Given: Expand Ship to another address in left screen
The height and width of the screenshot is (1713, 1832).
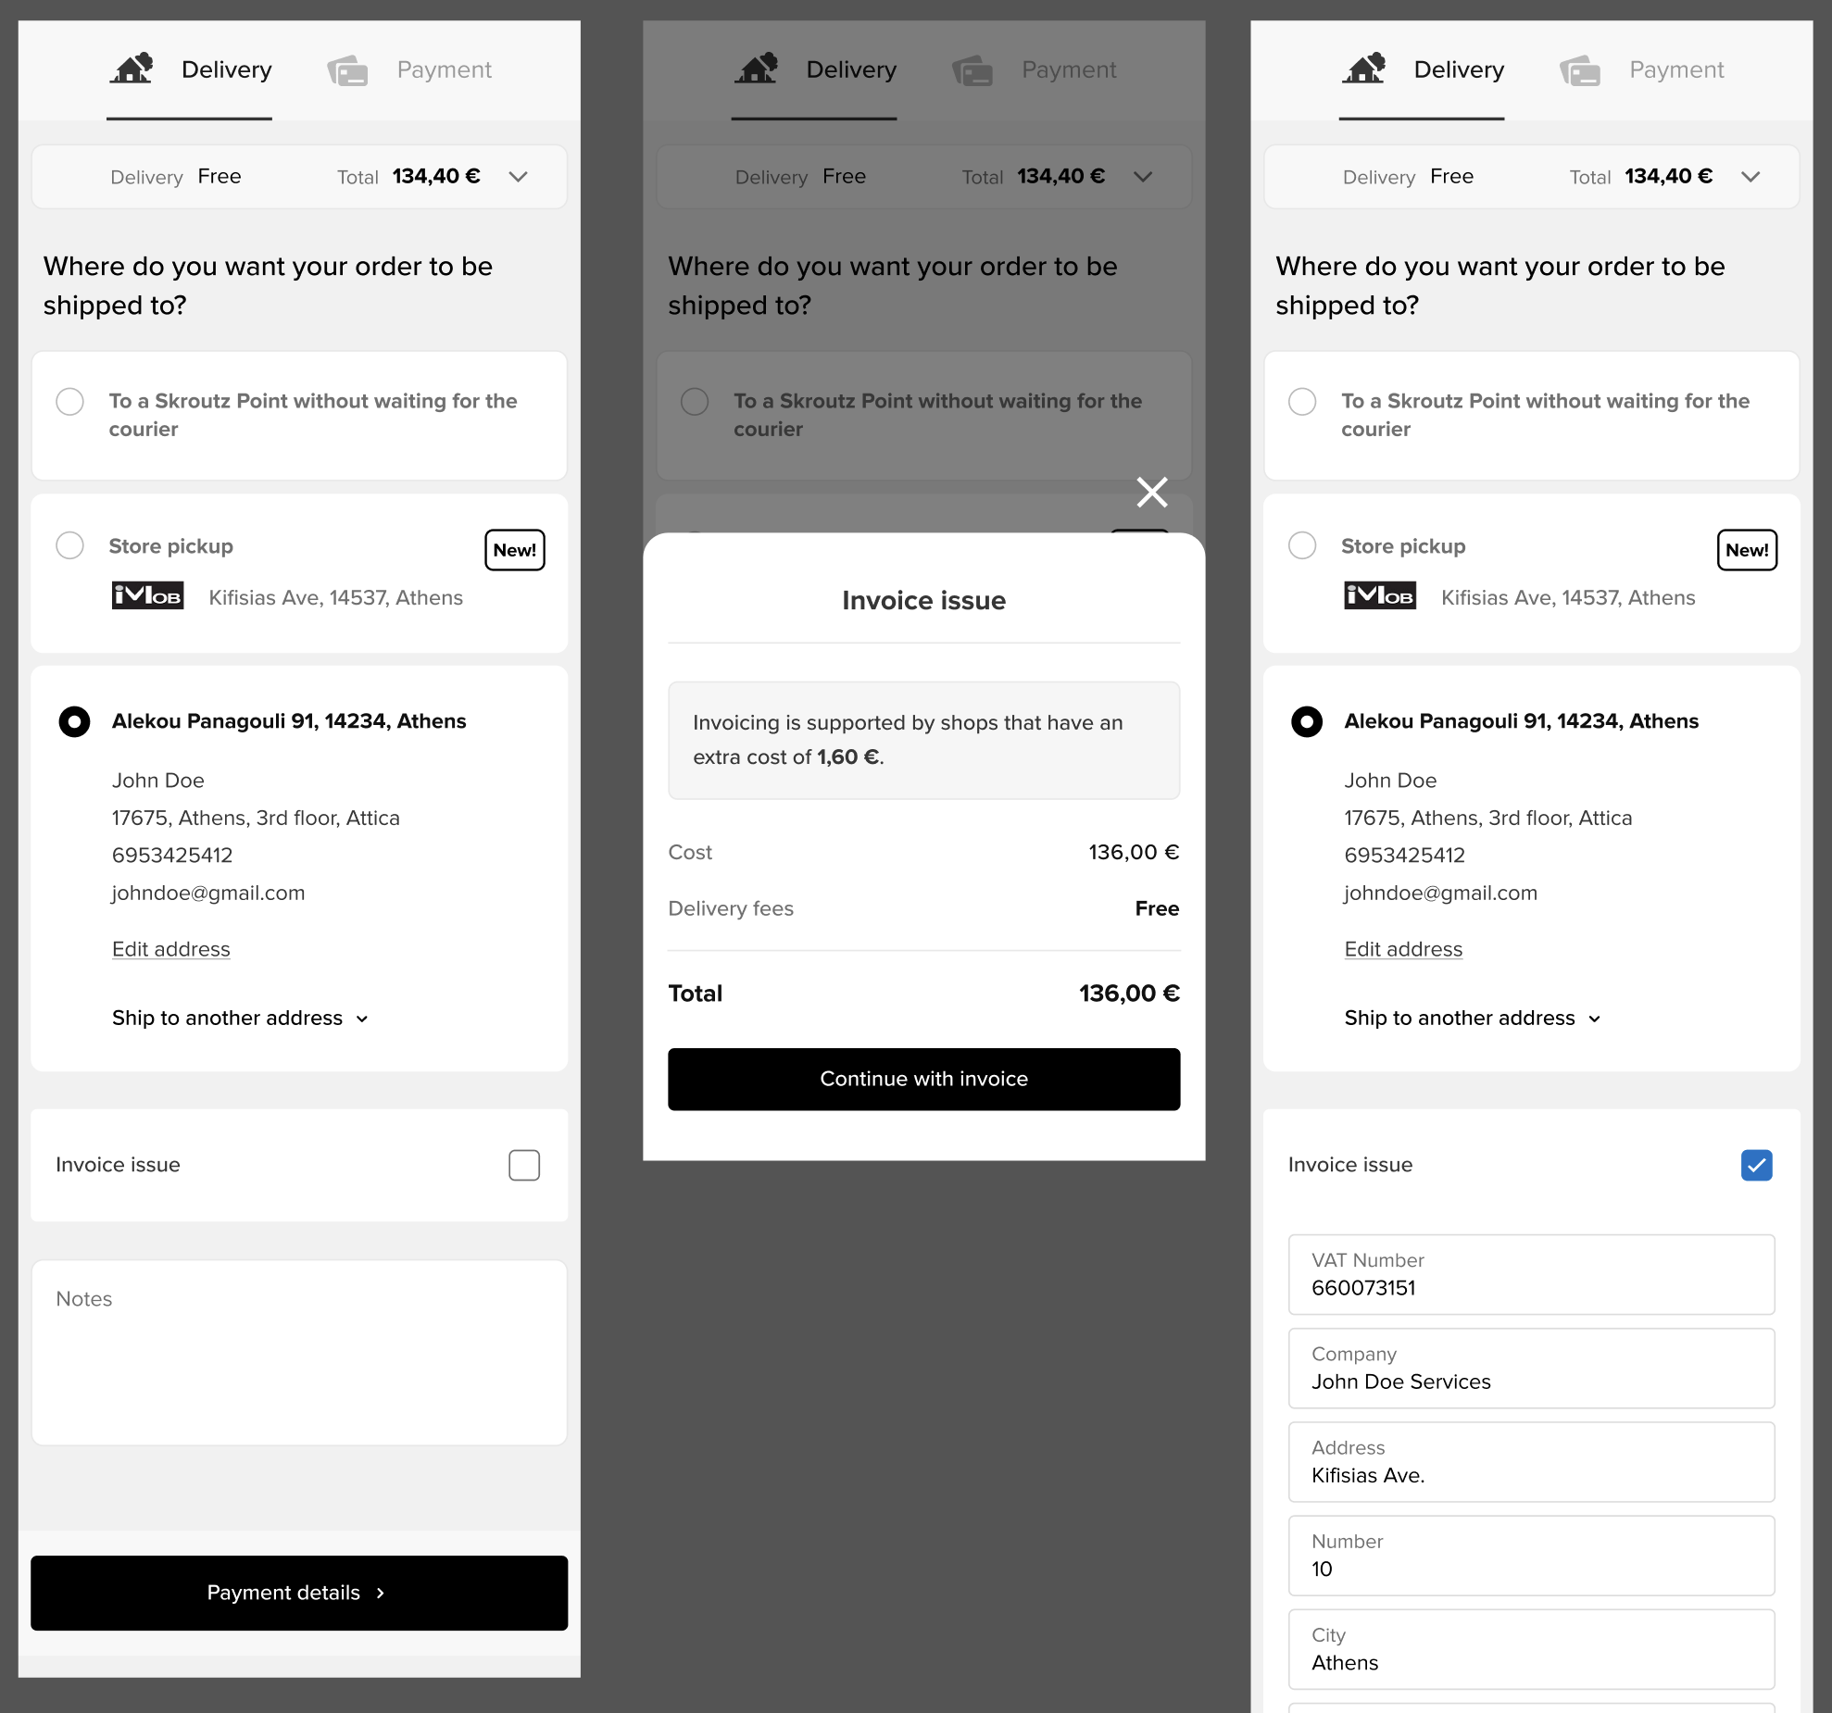Looking at the screenshot, I should (x=240, y=1018).
